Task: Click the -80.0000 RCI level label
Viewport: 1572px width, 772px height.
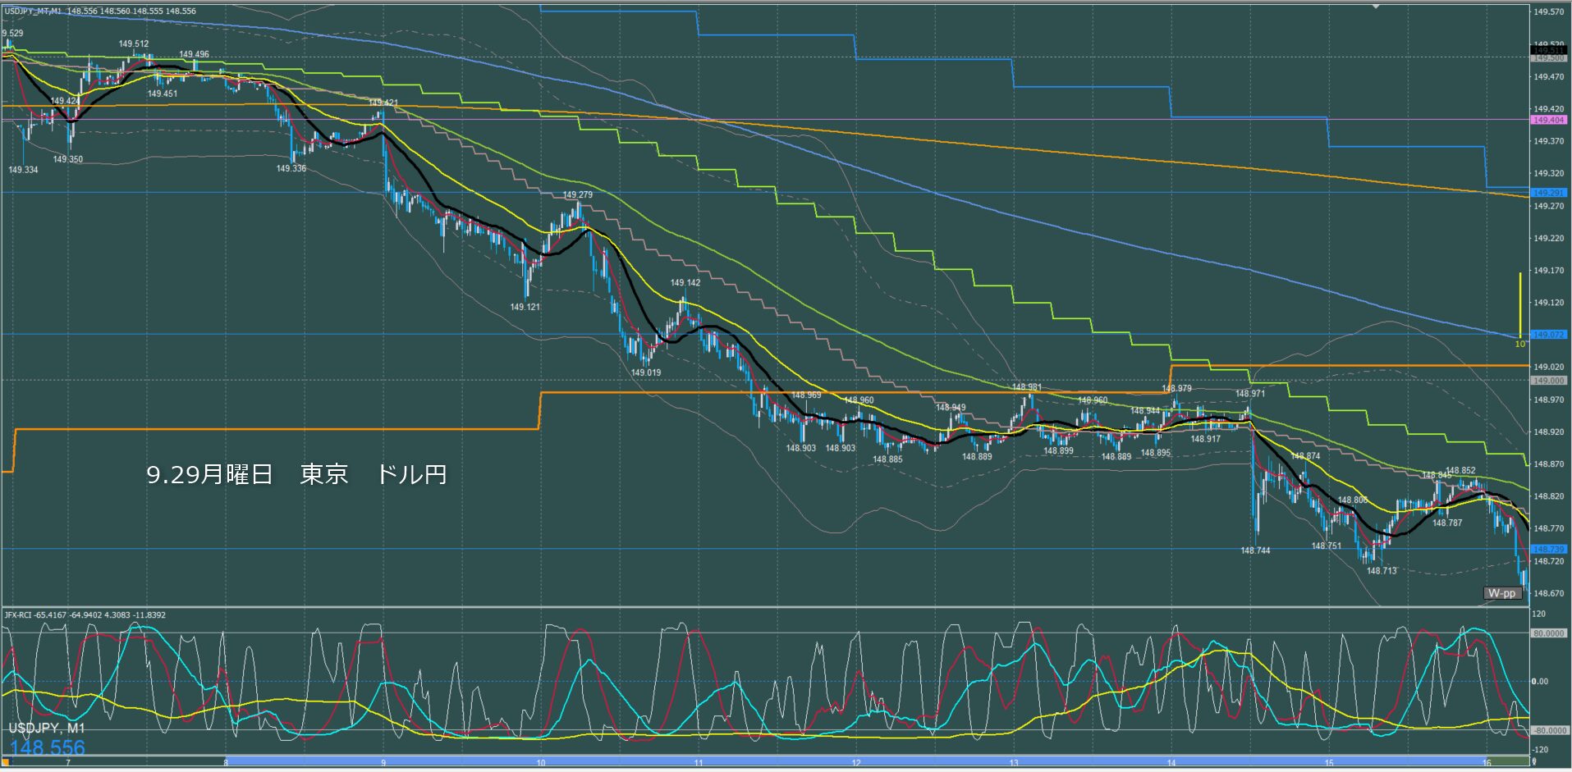Action: [1548, 730]
